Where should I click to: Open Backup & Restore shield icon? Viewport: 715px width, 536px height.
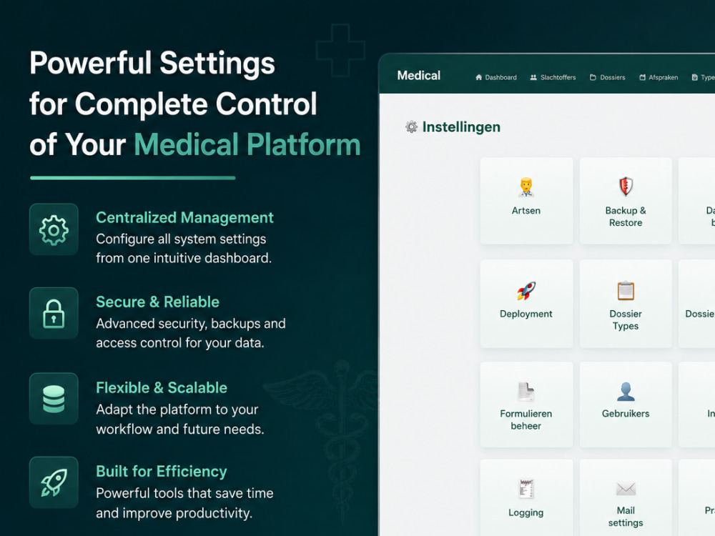(626, 186)
